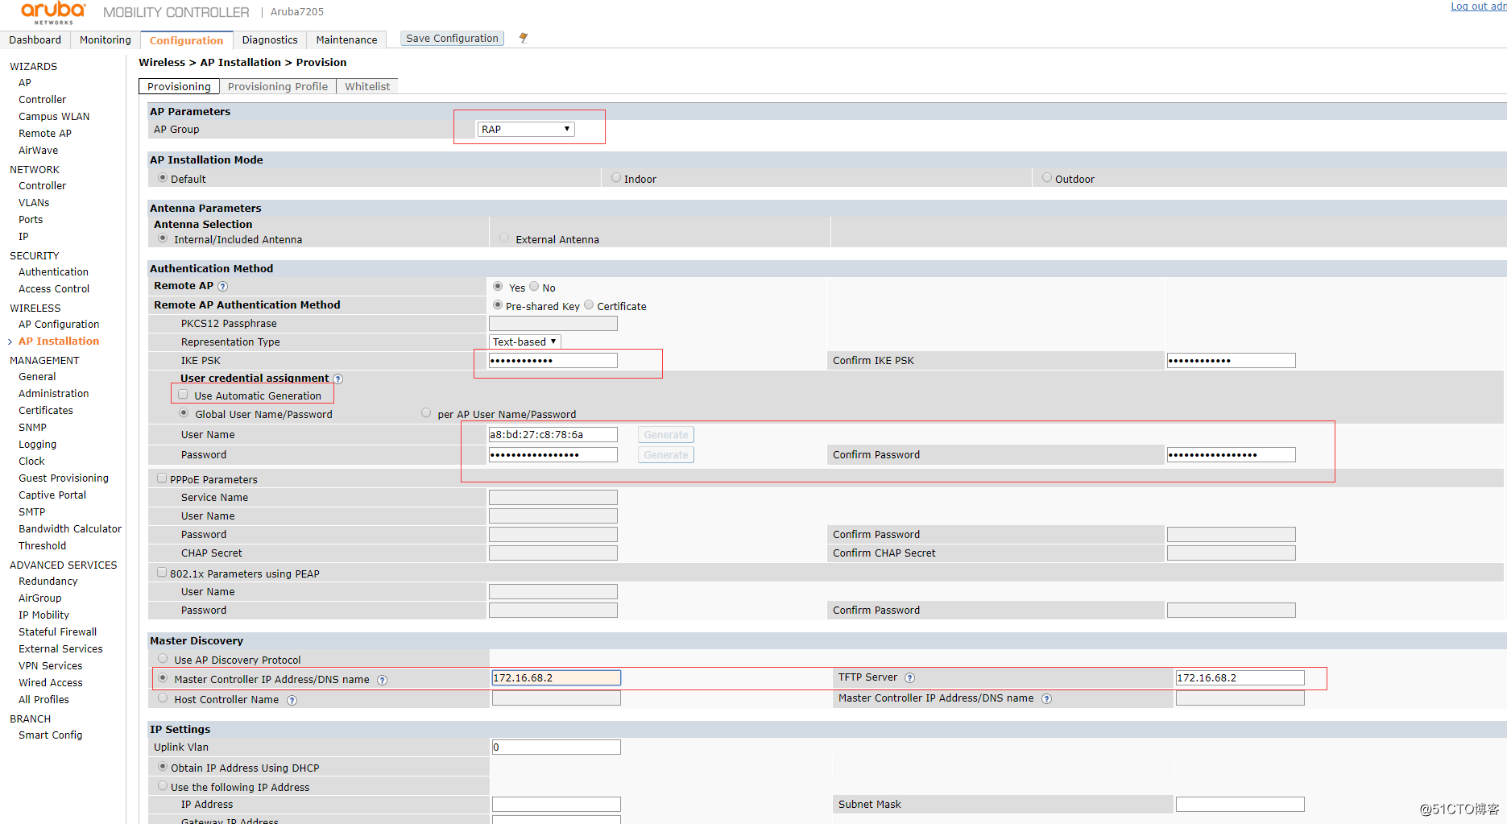
Task: Open help icon for Master Controller DNS name field label
Action: (1046, 698)
